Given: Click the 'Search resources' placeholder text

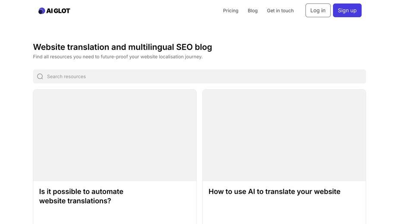Looking at the screenshot, I should (66, 77).
